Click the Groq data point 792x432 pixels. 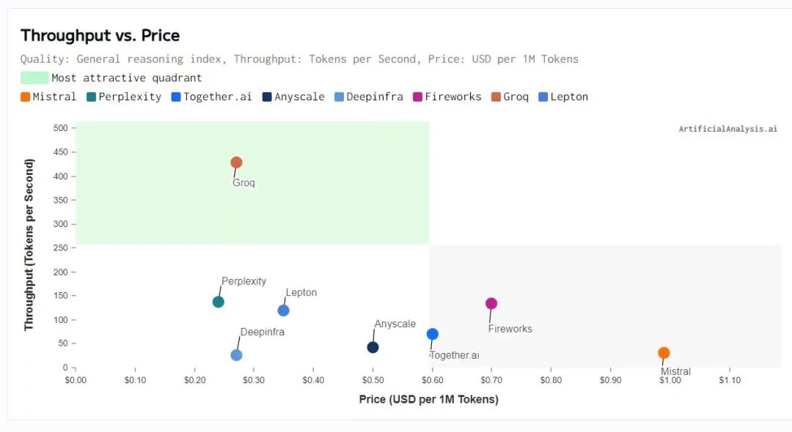pyautogui.click(x=236, y=163)
